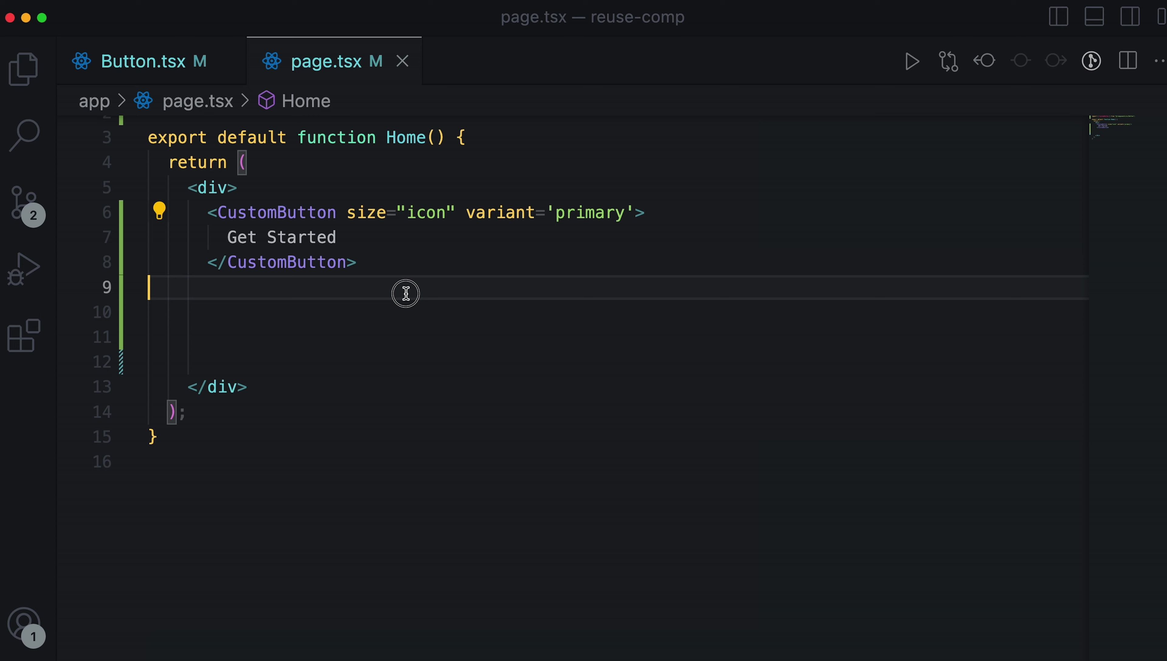This screenshot has height=661, width=1167.
Task: Click the Get Started text on line 7
Action: [281, 238]
